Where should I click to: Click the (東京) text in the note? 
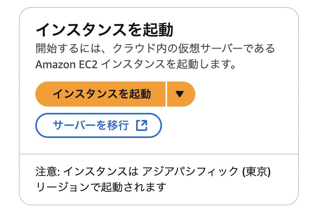[x=257, y=171]
